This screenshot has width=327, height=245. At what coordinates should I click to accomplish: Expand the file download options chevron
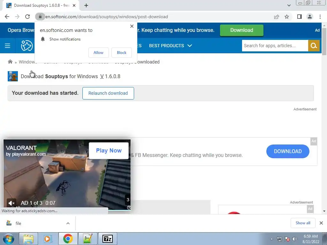coord(68,223)
